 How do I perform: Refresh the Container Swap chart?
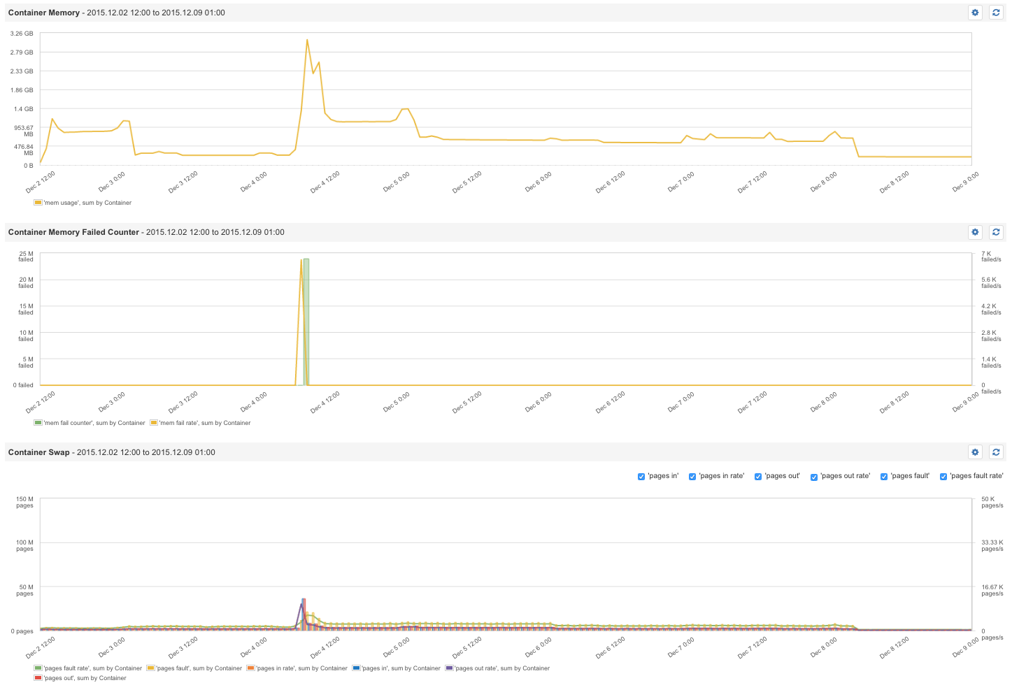pyautogui.click(x=996, y=452)
